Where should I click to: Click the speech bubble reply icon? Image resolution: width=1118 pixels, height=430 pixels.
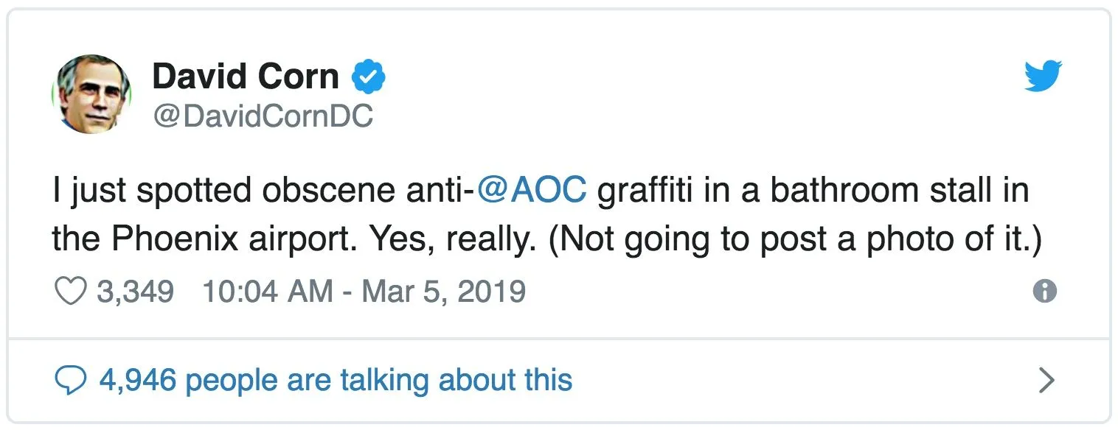click(71, 380)
